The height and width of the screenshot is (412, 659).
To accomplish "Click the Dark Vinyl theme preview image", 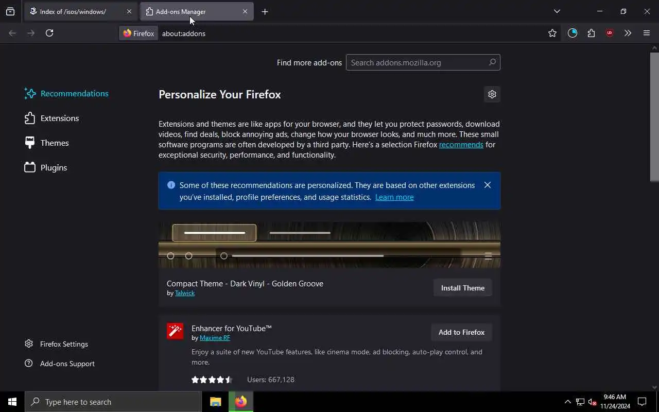I will [329, 245].
